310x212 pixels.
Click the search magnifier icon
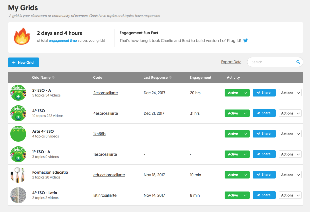click(x=298, y=62)
